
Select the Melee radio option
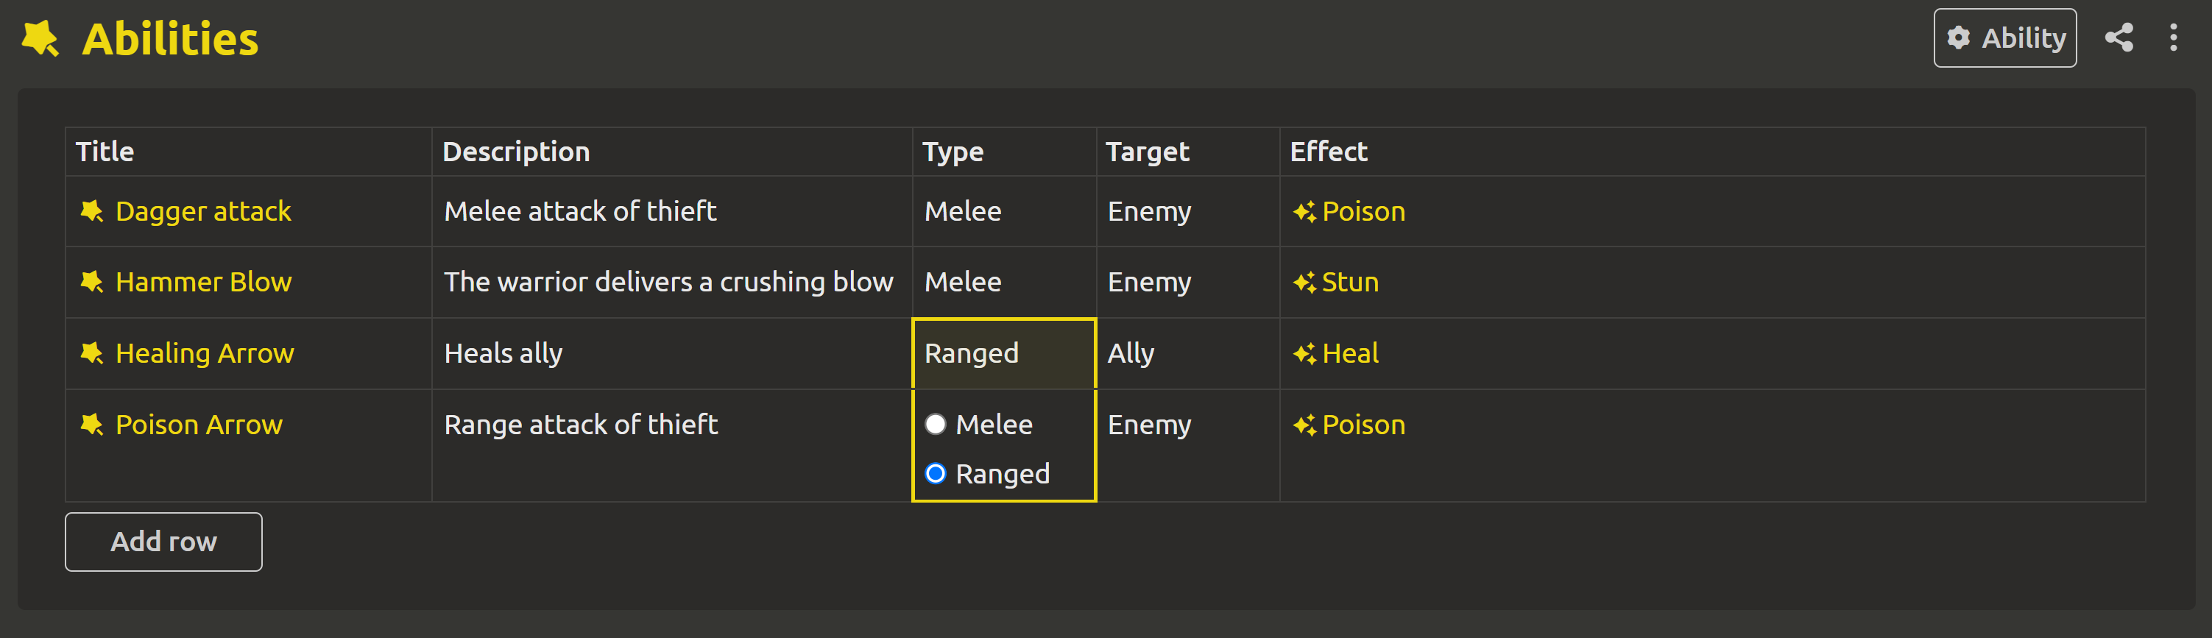coord(936,424)
